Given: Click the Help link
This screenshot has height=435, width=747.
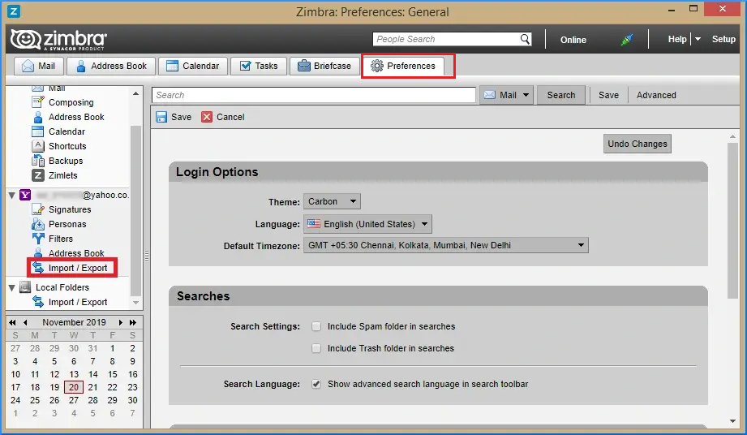Looking at the screenshot, I should click(677, 39).
